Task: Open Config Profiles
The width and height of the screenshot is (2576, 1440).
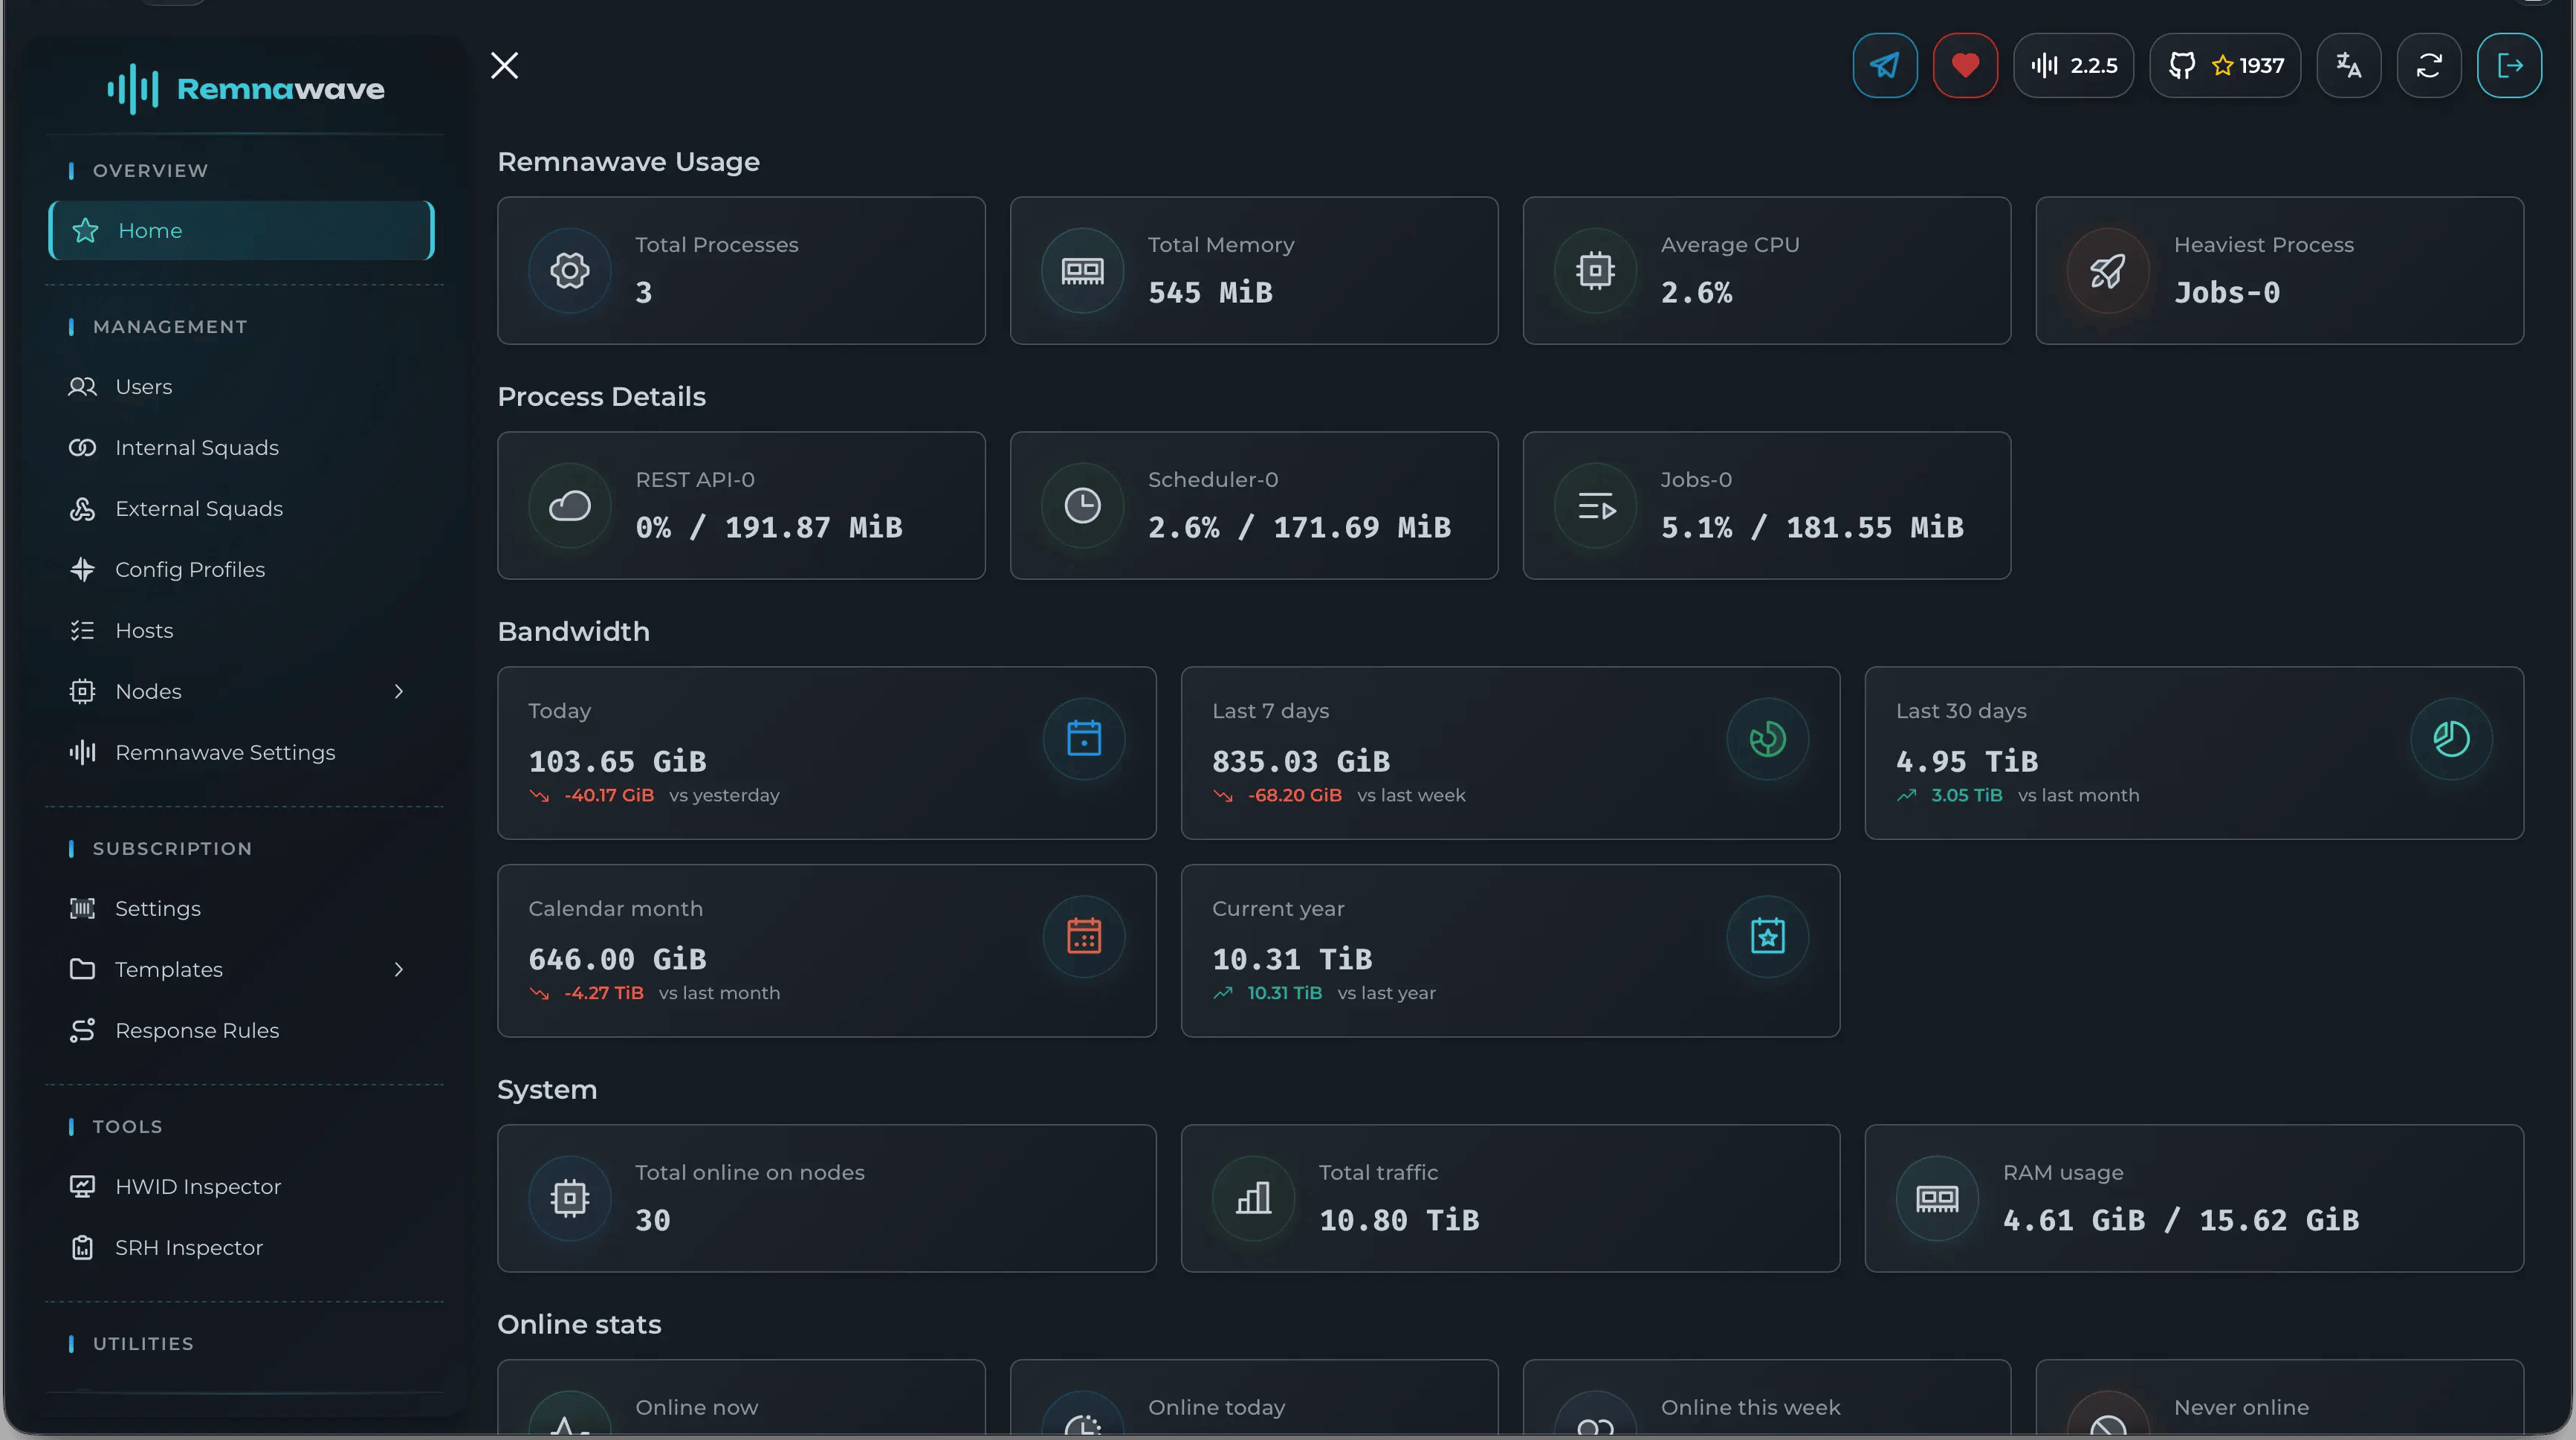Action: pos(242,570)
